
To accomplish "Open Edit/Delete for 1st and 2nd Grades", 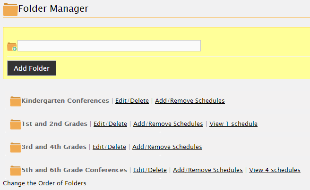I will [x=110, y=124].
